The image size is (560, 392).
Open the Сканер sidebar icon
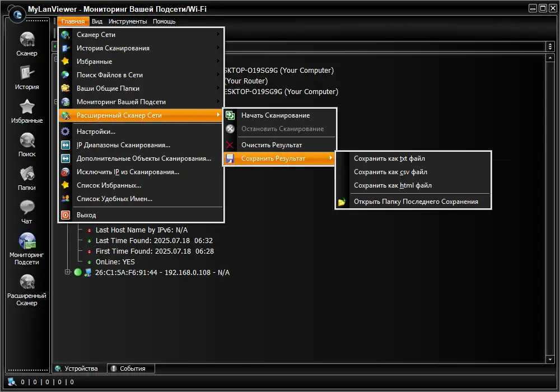coord(27,39)
